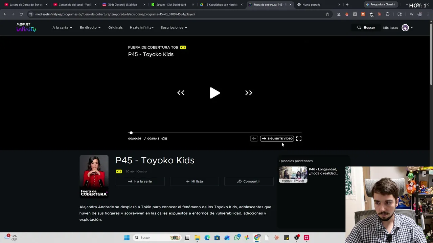Seek to the middle of the video timeline

(x=215, y=133)
